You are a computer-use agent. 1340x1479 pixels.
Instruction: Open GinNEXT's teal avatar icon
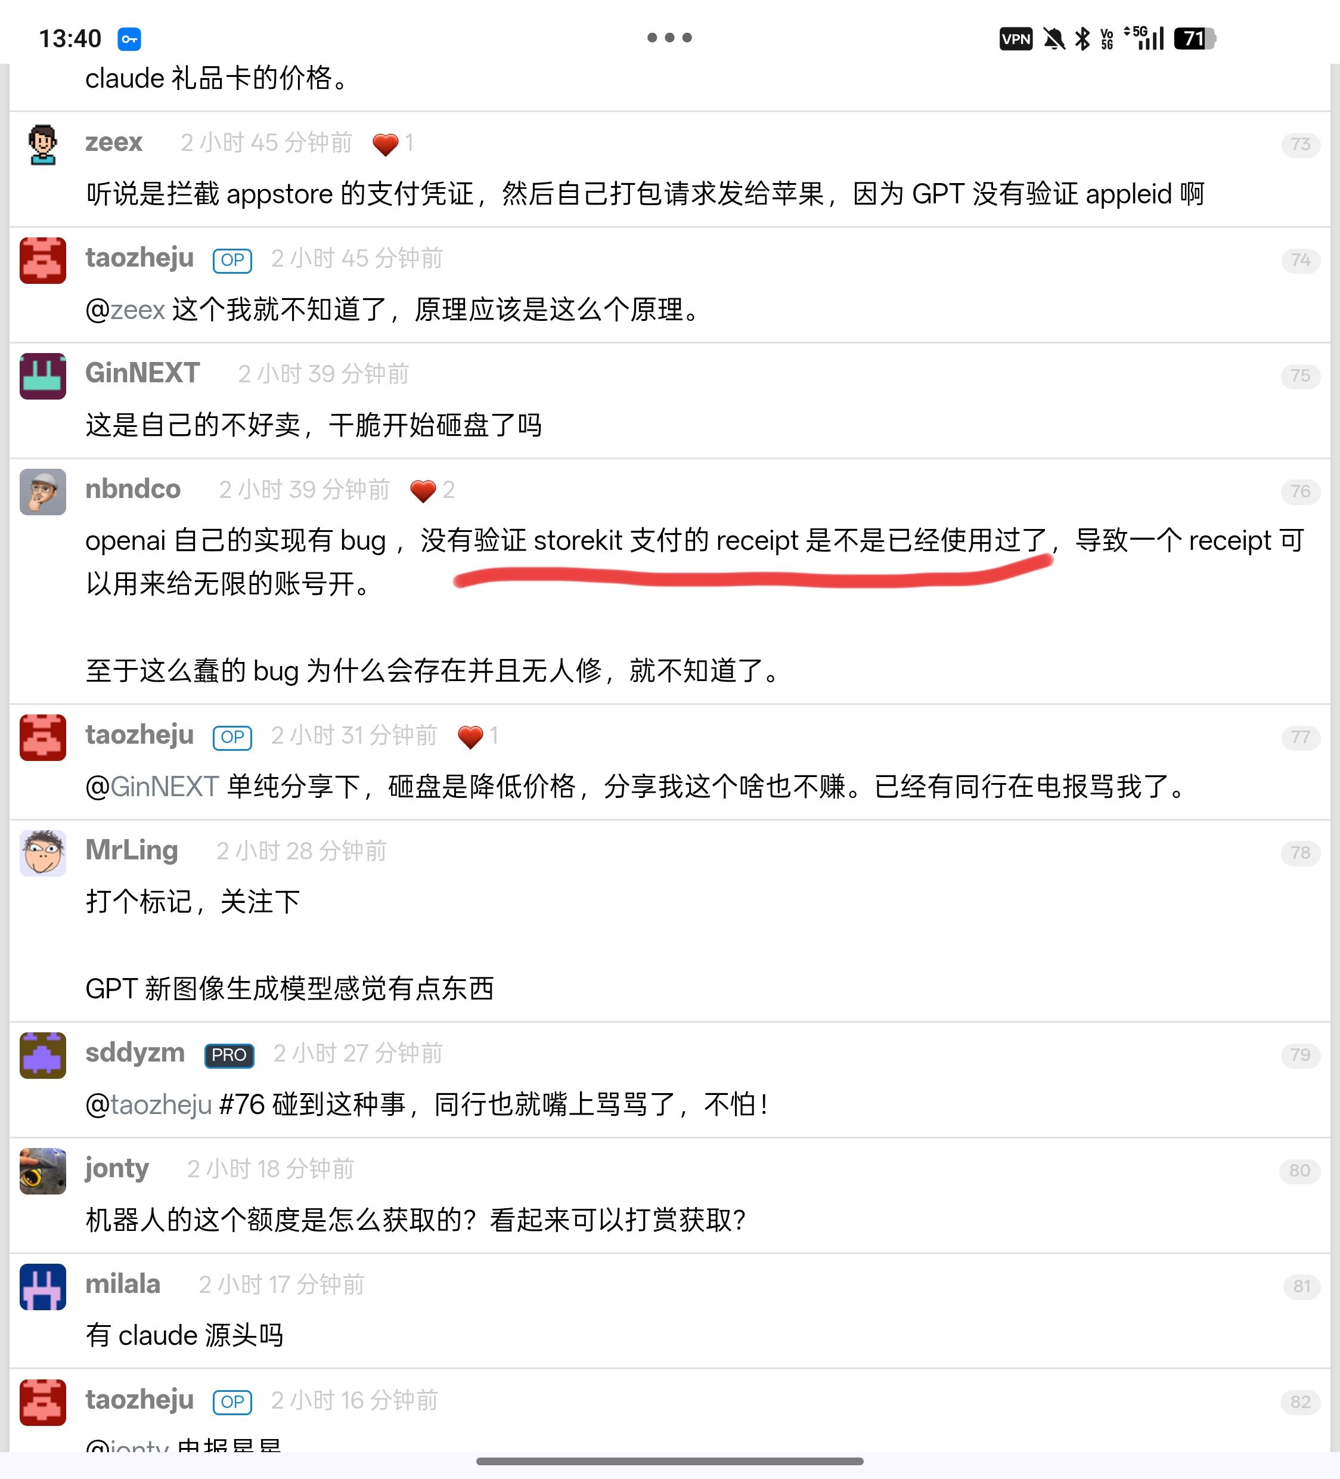42,376
